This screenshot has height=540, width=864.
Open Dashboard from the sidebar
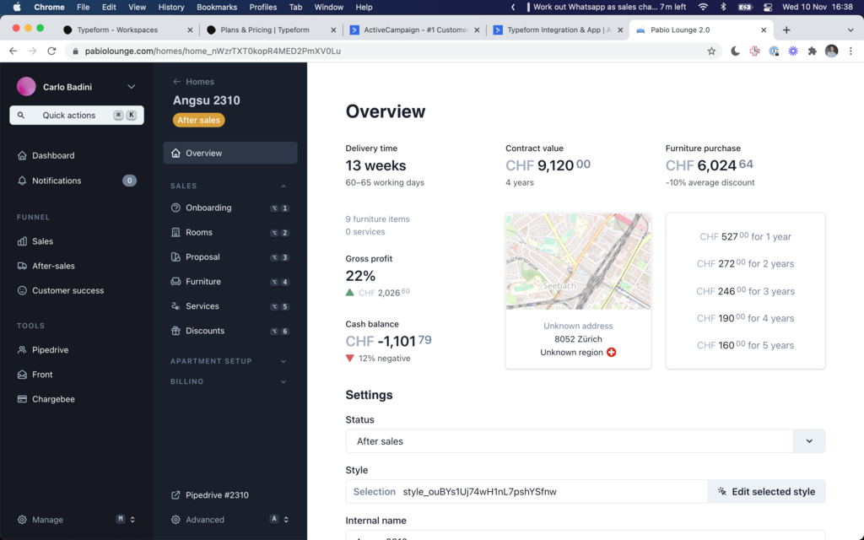click(46, 155)
